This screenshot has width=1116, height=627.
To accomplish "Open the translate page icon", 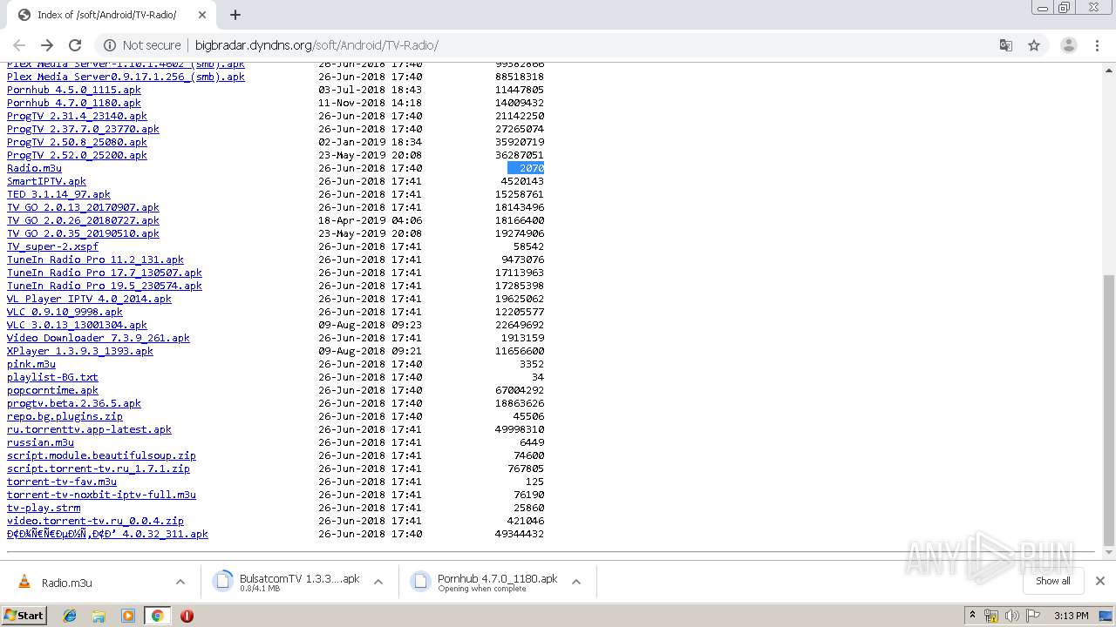I will point(1005,45).
